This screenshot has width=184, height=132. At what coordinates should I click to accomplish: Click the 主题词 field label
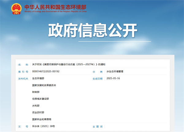coord(98,126)
